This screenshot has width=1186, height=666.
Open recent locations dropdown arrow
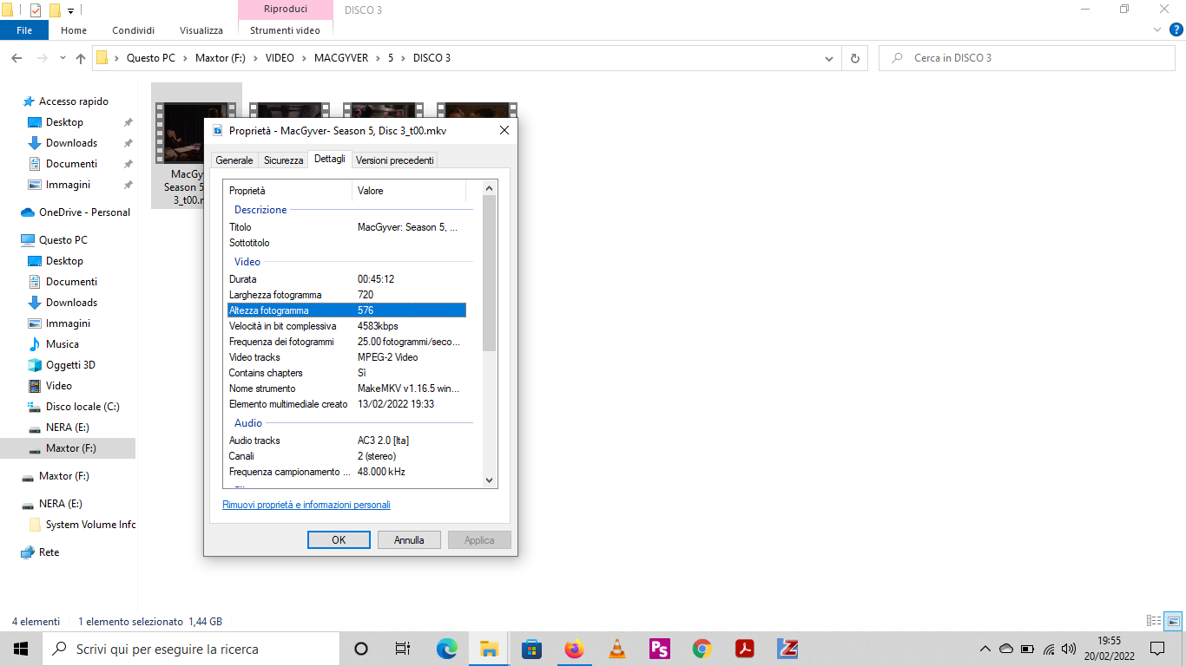[x=63, y=58]
